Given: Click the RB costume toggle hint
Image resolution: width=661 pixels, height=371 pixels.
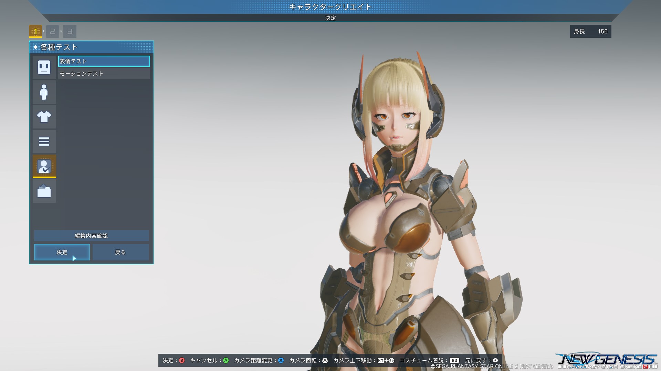Looking at the screenshot, I should click(x=454, y=360).
